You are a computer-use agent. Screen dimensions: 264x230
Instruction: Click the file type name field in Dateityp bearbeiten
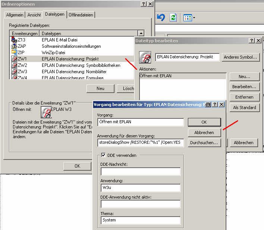[x=188, y=57]
